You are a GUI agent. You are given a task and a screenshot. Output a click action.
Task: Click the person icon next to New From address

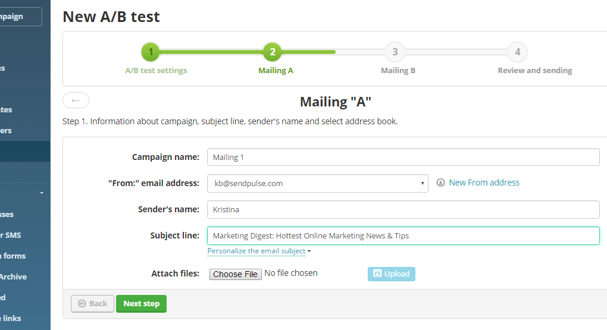(440, 183)
